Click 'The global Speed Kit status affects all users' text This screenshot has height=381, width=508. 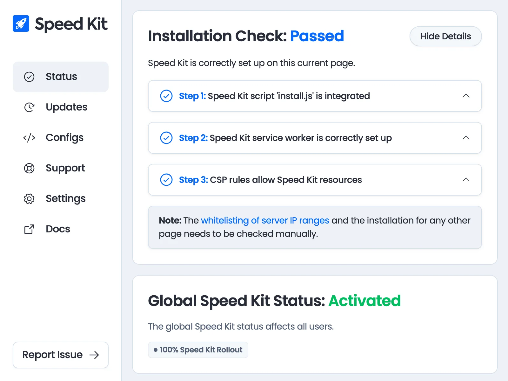point(241,327)
